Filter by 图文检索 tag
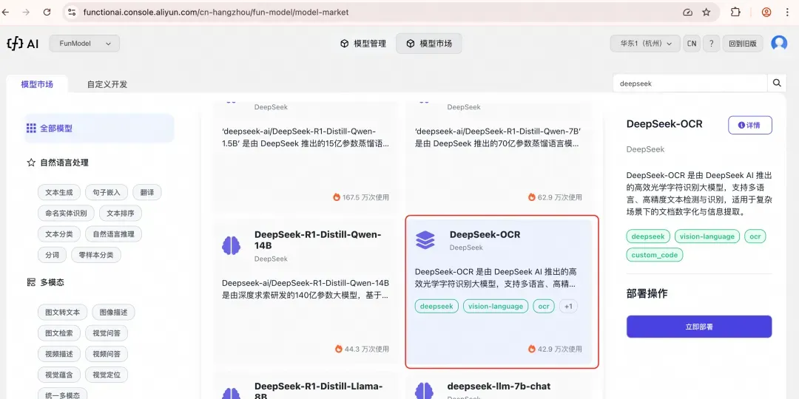 [x=59, y=333]
